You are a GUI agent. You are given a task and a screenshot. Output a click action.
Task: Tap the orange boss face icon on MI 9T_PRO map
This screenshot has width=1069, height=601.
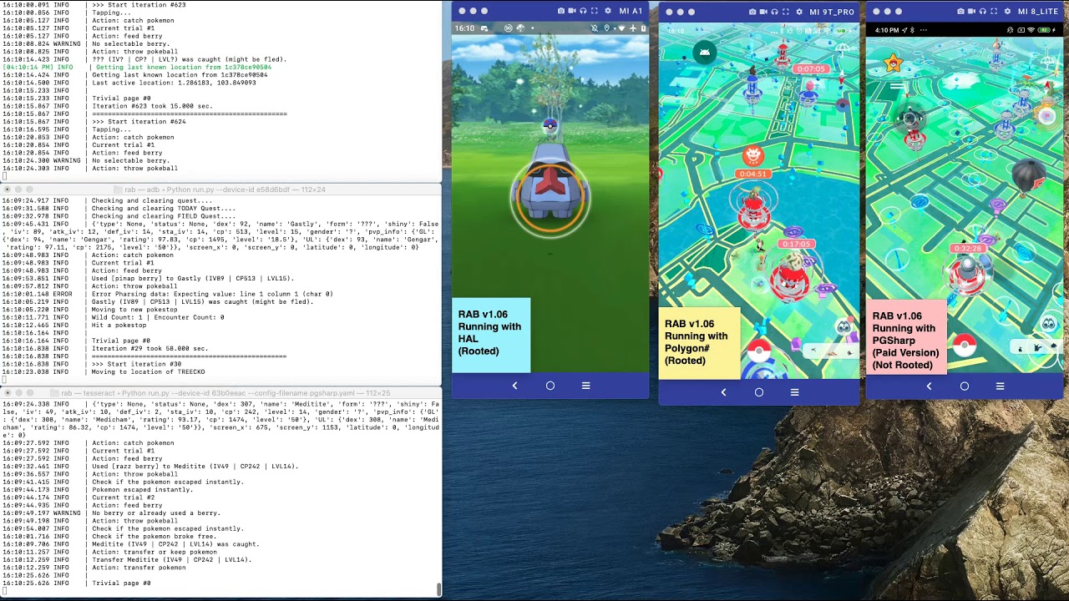[752, 155]
